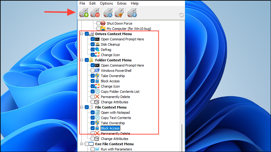Viewport: 271px width, 152px height.
Task: Click the red X icon for Folder Permanently Delete
Action: point(97,97)
